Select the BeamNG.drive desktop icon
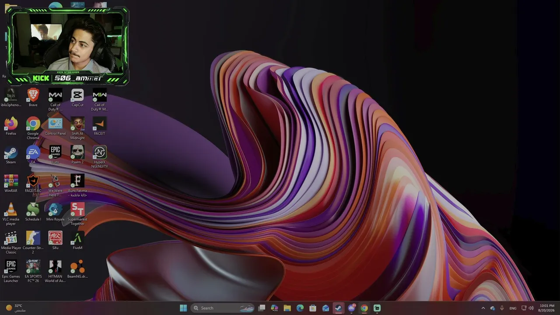Image resolution: width=560 pixels, height=315 pixels. coord(77,269)
